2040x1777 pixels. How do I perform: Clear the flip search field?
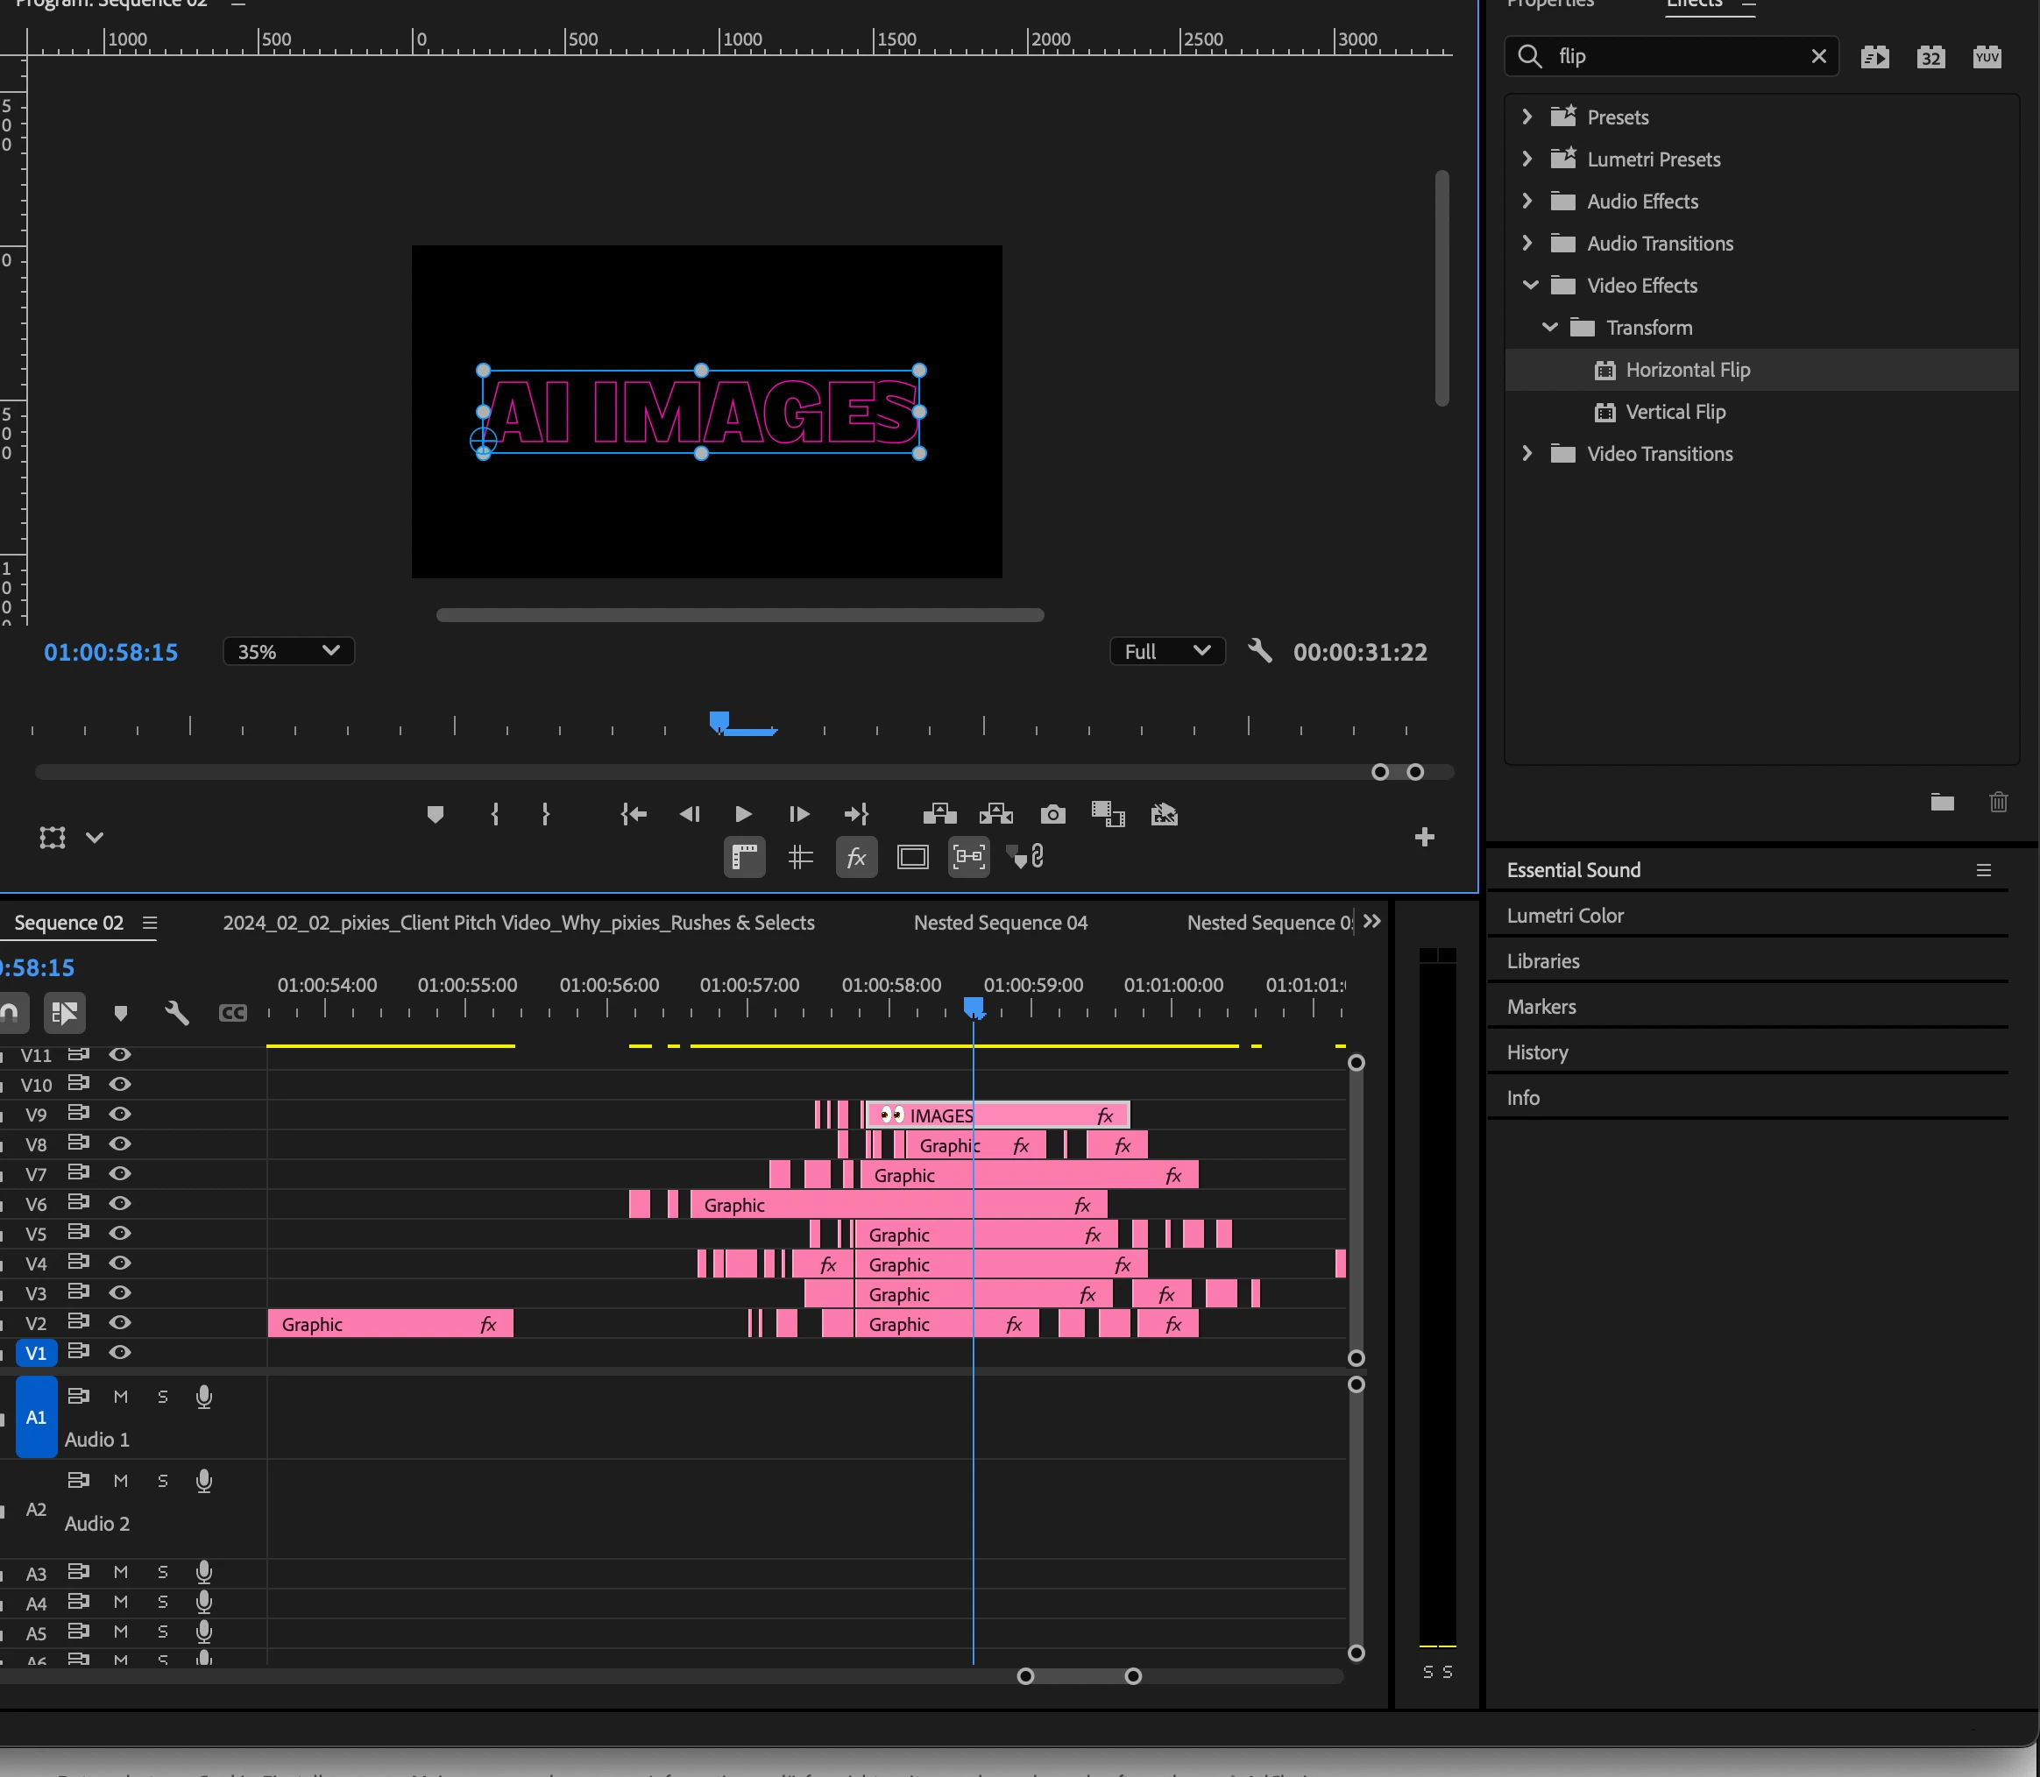[x=1817, y=57]
